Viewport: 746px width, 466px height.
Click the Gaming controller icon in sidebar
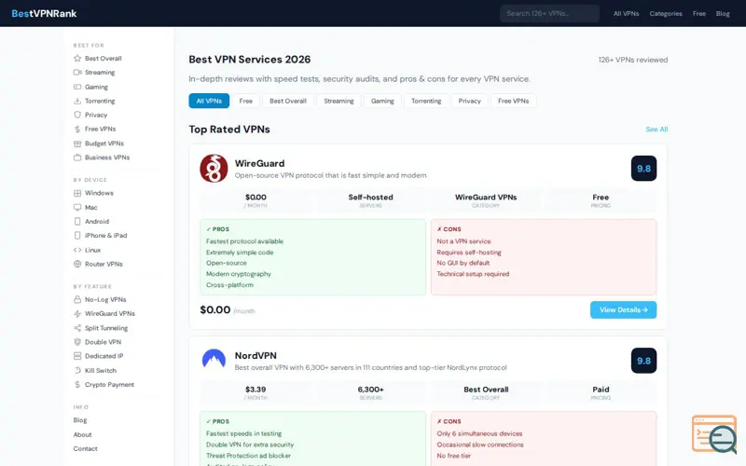(77, 87)
